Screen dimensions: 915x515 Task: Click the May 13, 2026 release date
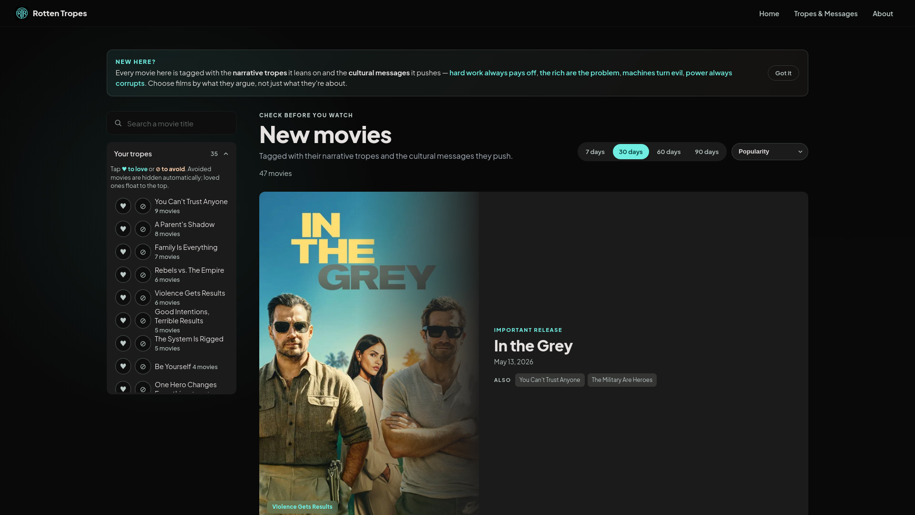(513, 362)
